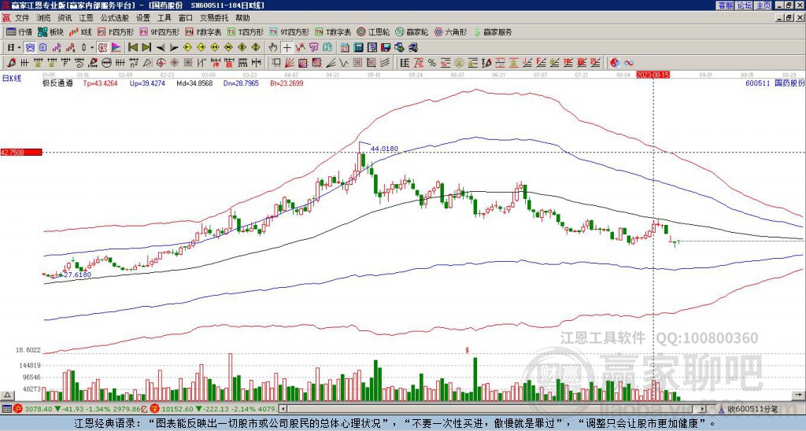806x431 pixels.
Task: Select the pen drawing tool icon
Action: pyautogui.click(x=11, y=63)
